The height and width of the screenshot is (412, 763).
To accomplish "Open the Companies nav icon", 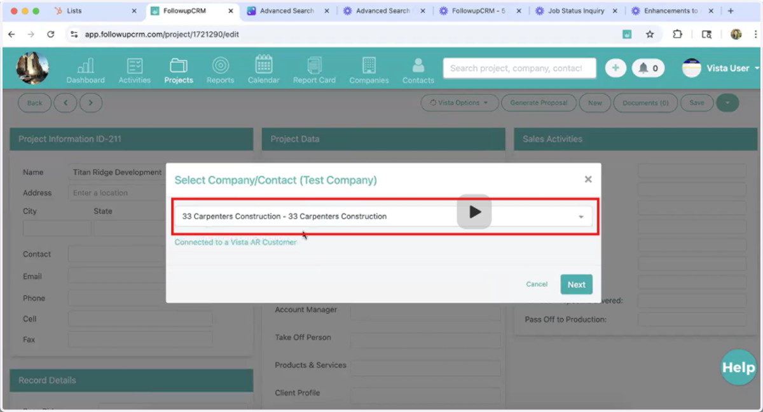I will point(369,70).
